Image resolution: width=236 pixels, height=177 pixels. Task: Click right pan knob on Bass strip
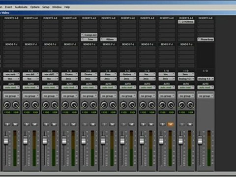pos(113,105)
